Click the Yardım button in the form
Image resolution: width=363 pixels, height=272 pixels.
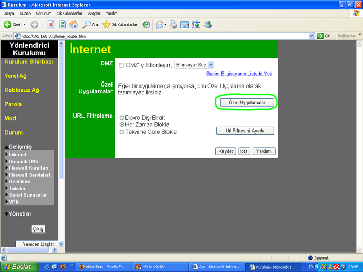tap(264, 151)
